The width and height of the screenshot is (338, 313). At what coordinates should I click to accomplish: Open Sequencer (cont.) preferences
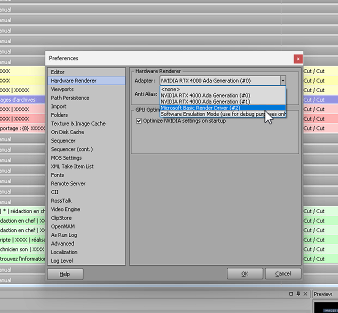[86, 149]
